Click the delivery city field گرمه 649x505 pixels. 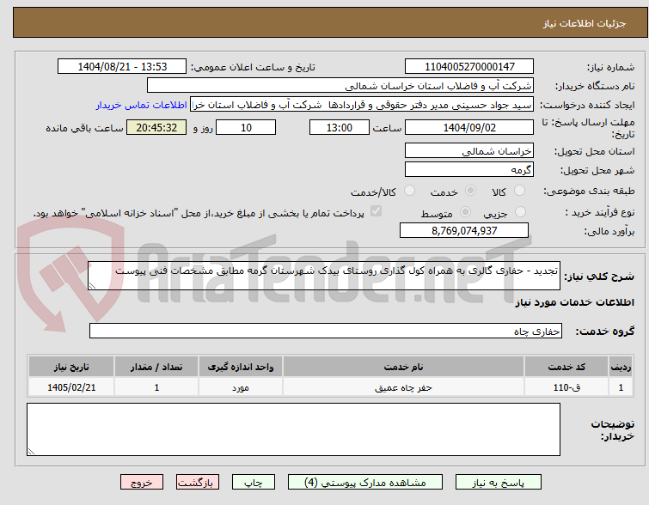point(469,169)
